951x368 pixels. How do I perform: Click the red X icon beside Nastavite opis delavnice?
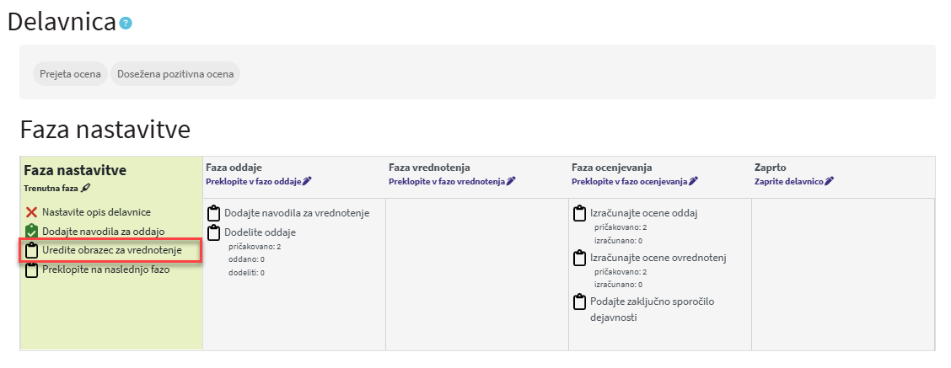31,212
